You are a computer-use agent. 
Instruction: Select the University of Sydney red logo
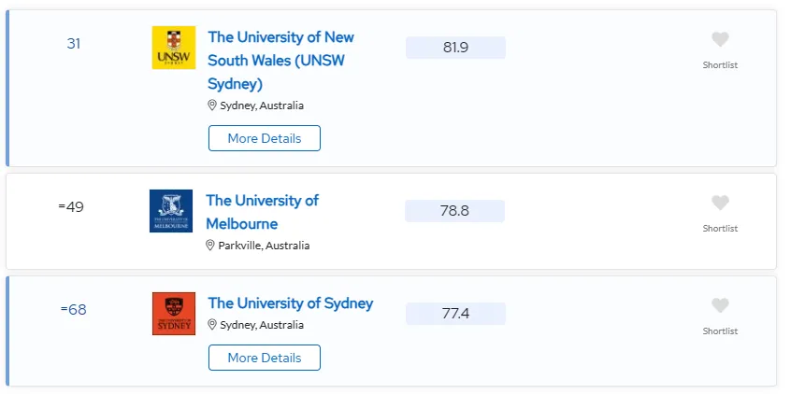(174, 314)
